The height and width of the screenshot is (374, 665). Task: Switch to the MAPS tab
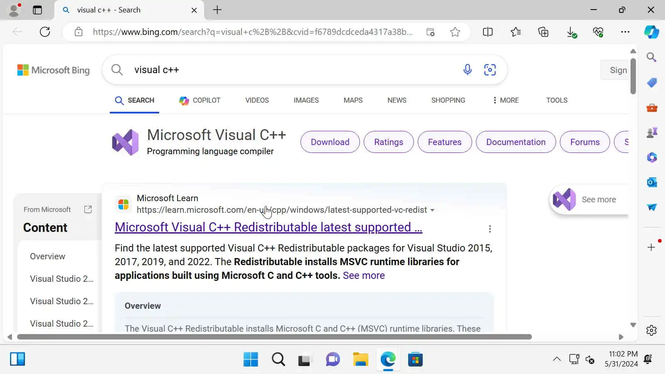[353, 100]
